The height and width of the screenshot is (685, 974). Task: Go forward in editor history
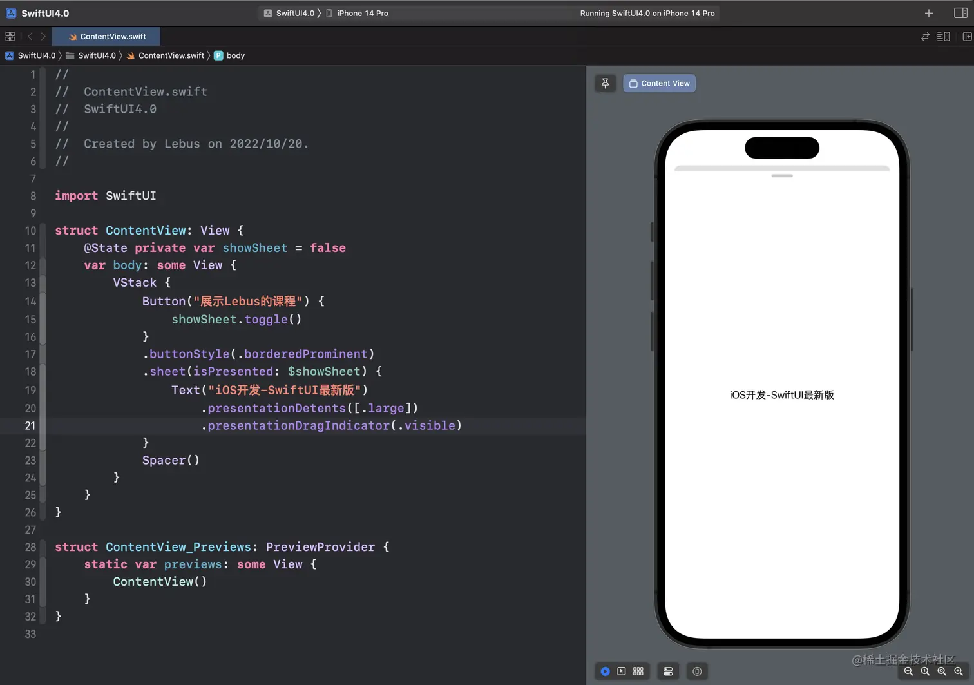[x=43, y=37]
